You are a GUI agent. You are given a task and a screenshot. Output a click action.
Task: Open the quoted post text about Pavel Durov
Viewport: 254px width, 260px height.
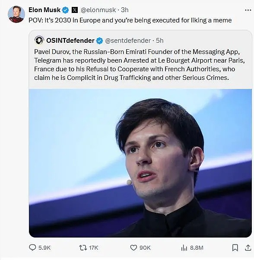click(x=140, y=65)
